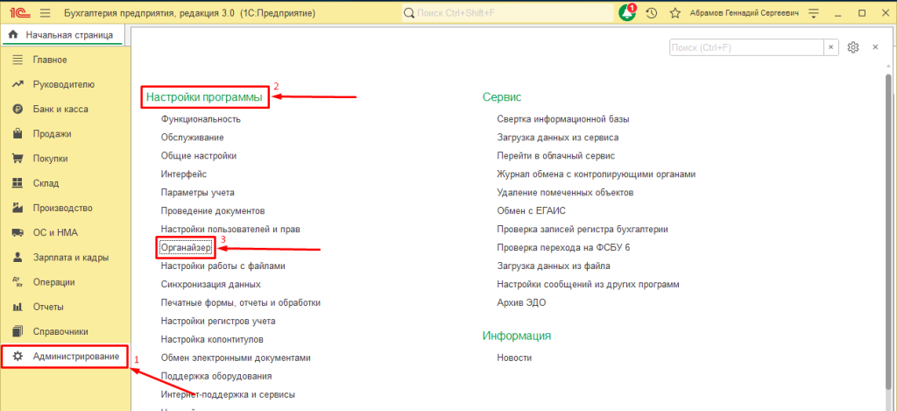Open the Функциональность link
Viewport: 897px width, 411px height.
coord(201,119)
